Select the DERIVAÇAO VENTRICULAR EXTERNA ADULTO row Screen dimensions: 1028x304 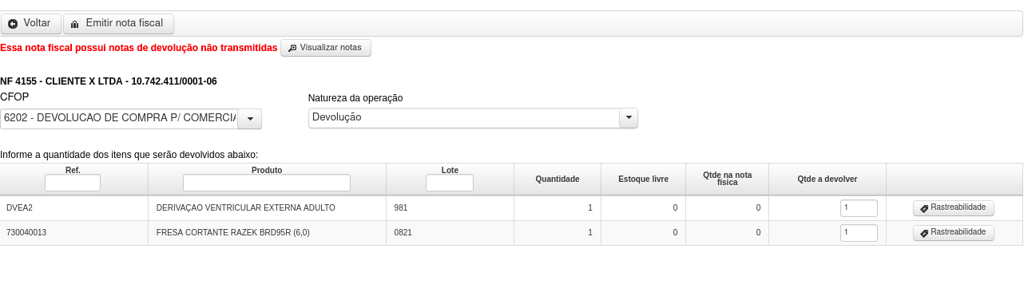[x=511, y=208]
